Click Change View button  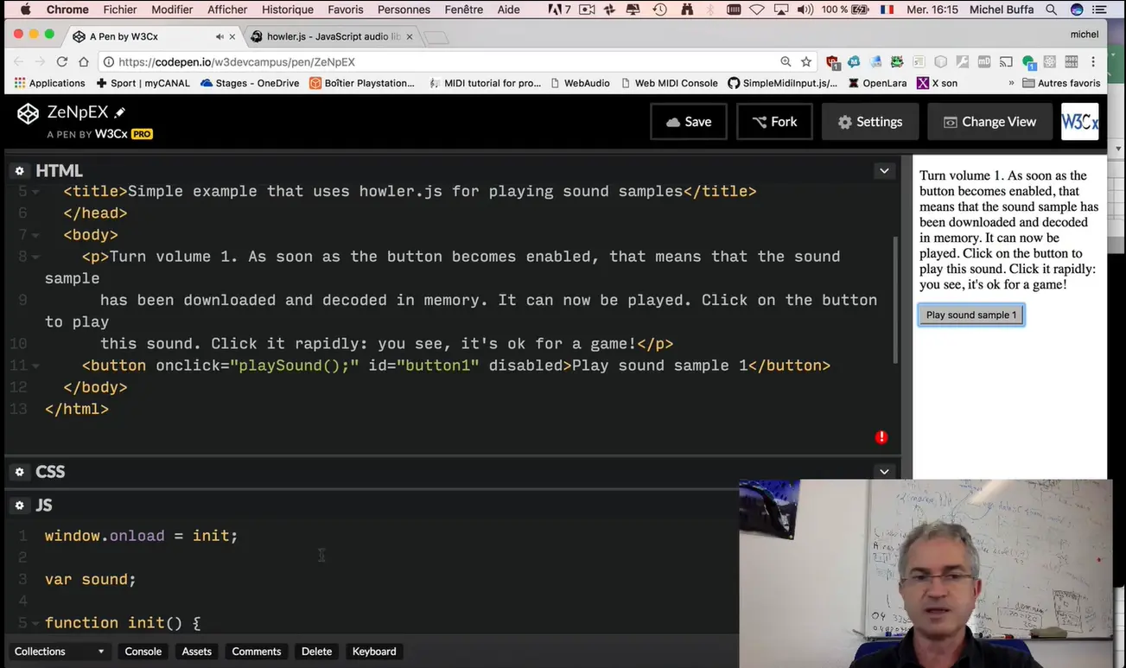pos(989,122)
